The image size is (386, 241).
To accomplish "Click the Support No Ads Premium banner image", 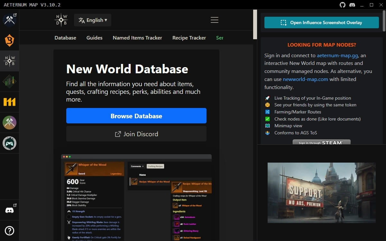I will pos(322,193).
